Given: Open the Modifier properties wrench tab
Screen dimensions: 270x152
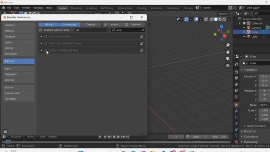Looking at the screenshot, I should [236, 111].
